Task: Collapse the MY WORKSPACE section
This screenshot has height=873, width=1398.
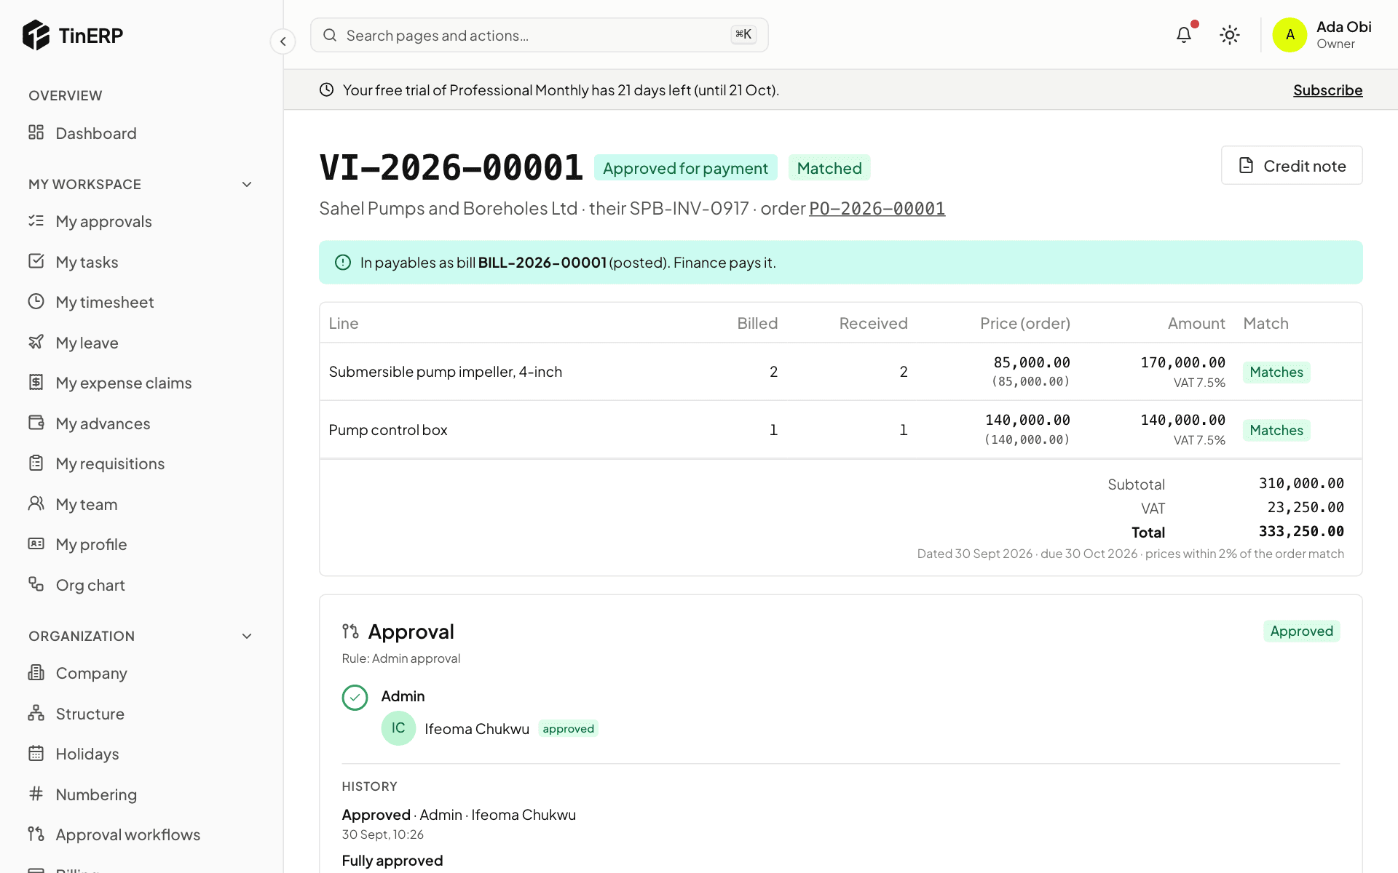Action: pos(247,185)
